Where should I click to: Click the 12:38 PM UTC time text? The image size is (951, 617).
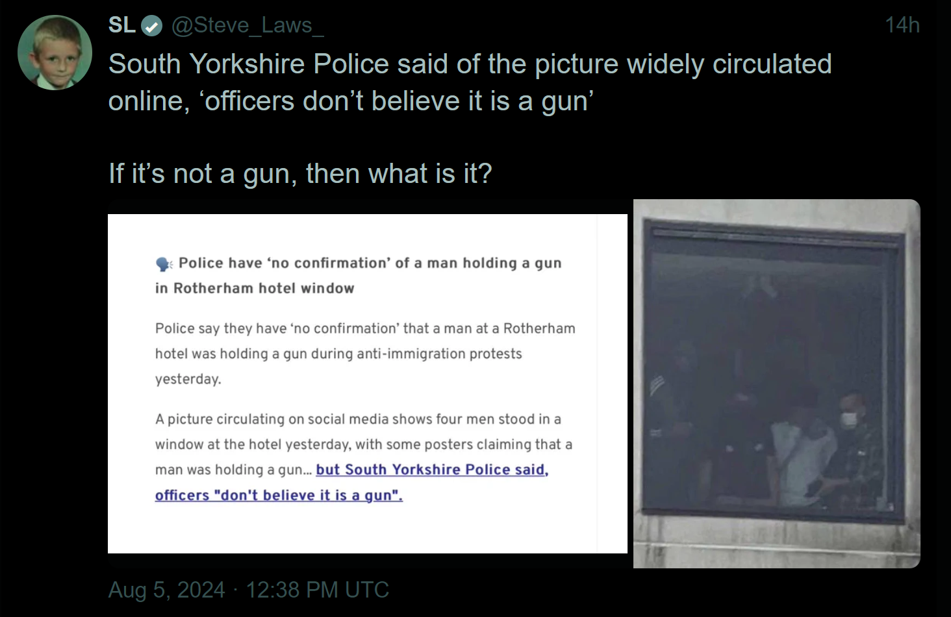[x=317, y=590]
